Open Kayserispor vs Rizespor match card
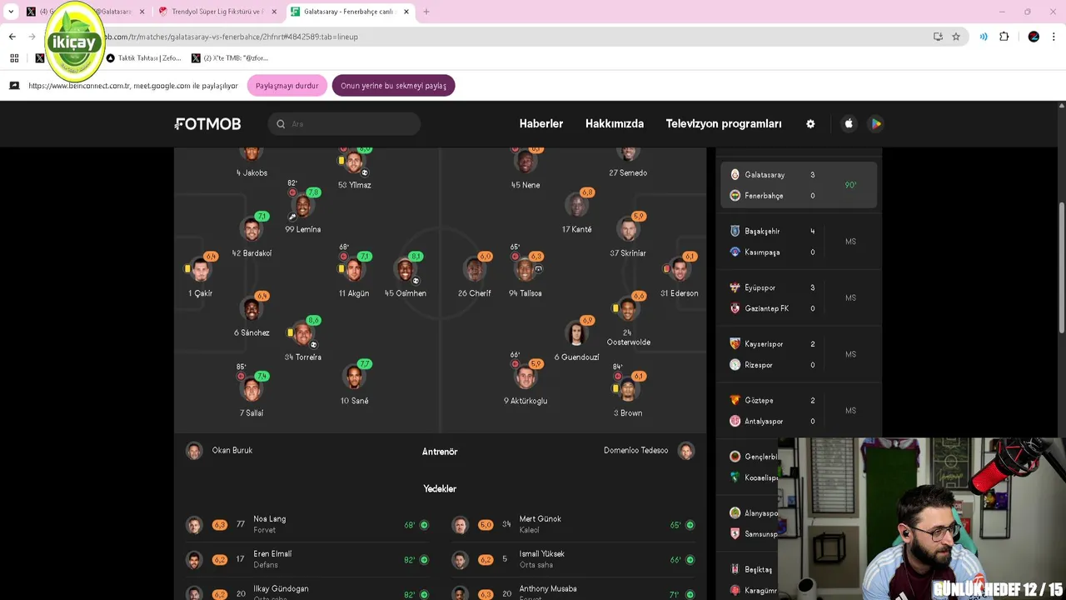 click(x=798, y=354)
